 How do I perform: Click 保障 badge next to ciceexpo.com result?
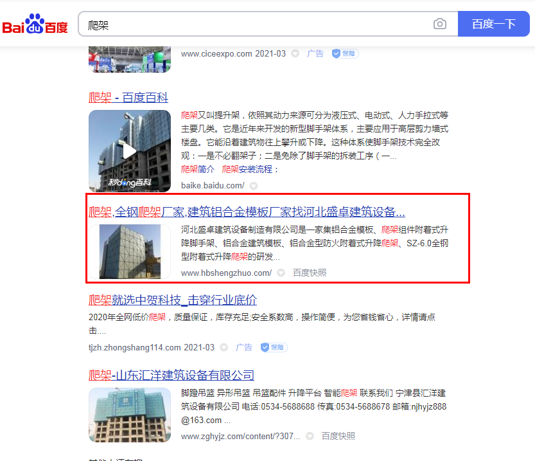coord(345,53)
